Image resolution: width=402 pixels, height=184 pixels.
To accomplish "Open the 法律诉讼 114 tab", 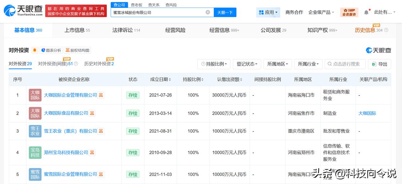I will click(x=126, y=30).
